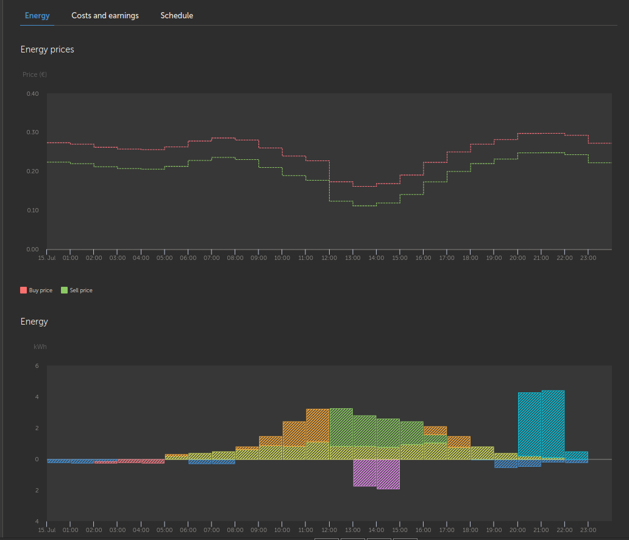629x540 pixels.
Task: Click the 06:00 label on kWh chart axis
Action: tap(188, 530)
